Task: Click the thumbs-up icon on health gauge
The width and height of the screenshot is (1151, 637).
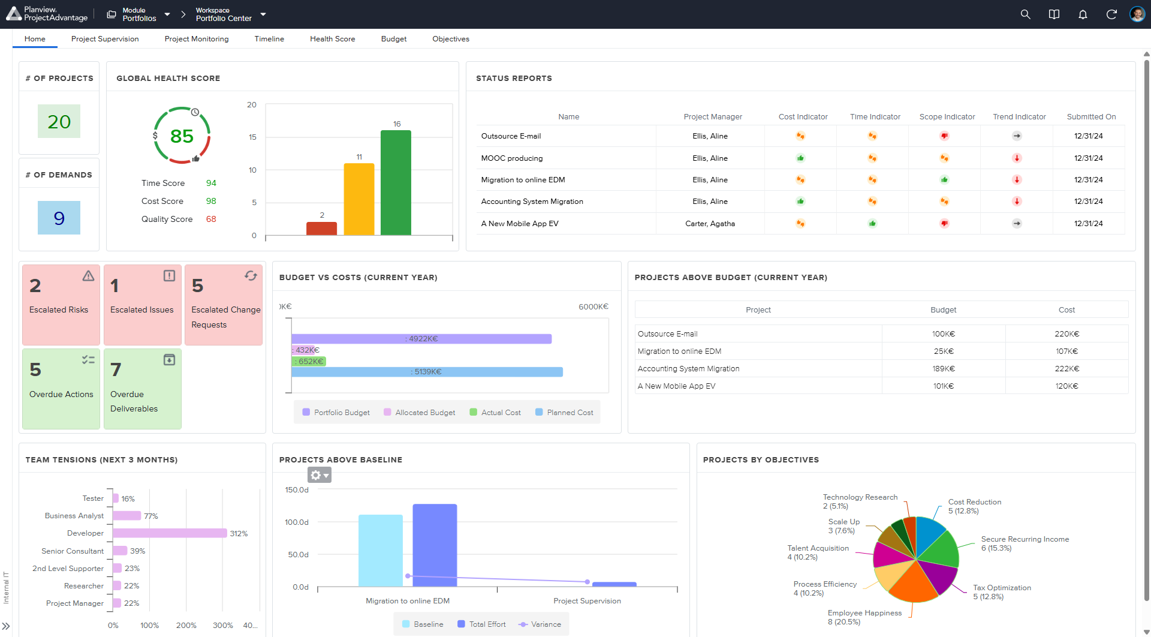Action: point(195,159)
